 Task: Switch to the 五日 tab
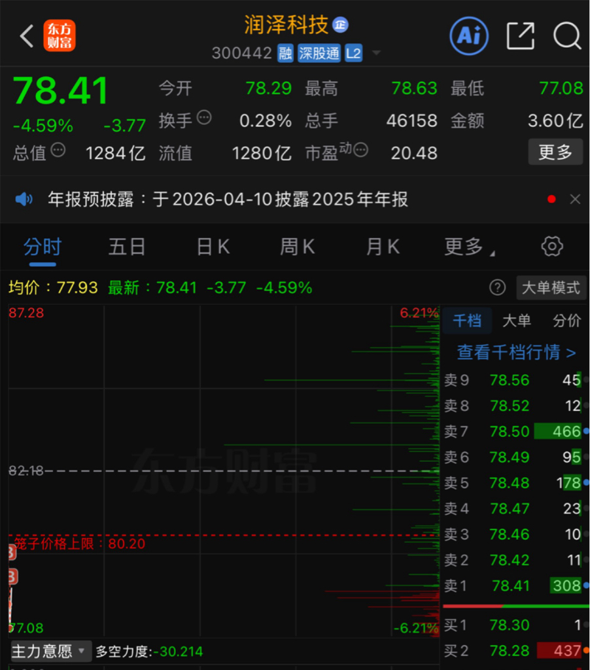pyautogui.click(x=127, y=247)
